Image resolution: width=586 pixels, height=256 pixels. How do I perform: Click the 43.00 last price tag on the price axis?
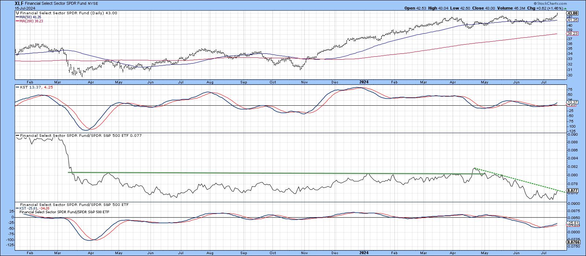[572, 13]
